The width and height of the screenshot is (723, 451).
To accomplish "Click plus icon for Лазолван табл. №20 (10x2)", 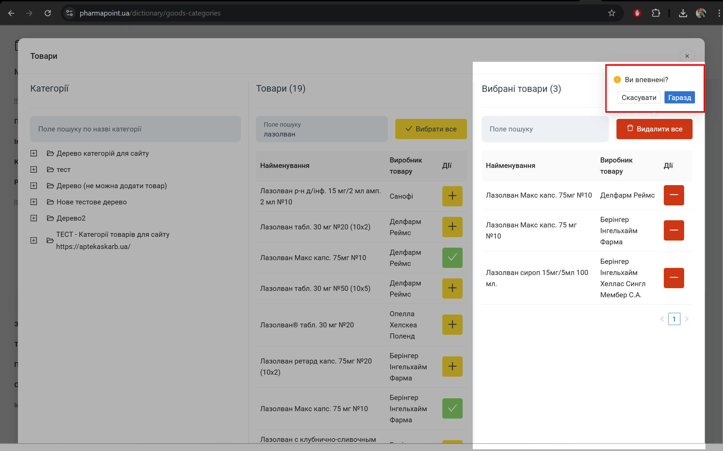I will (x=452, y=227).
